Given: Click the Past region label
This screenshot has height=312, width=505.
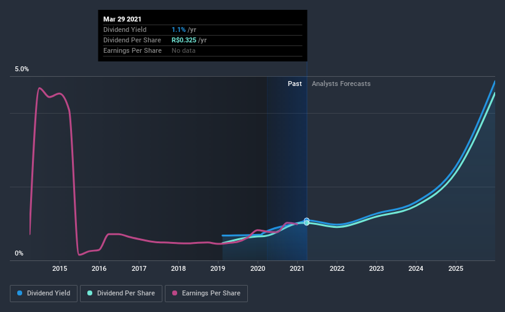Looking at the screenshot, I should click(x=295, y=84).
